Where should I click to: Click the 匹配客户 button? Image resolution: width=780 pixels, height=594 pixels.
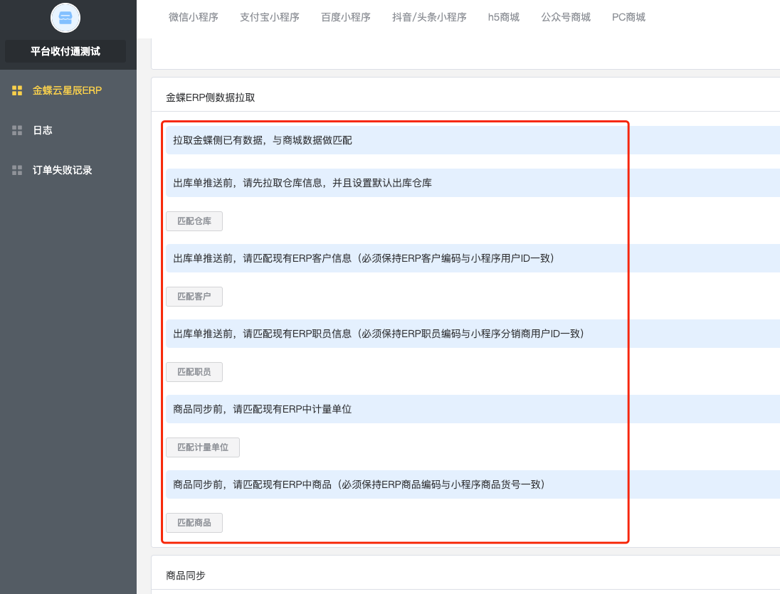point(194,297)
